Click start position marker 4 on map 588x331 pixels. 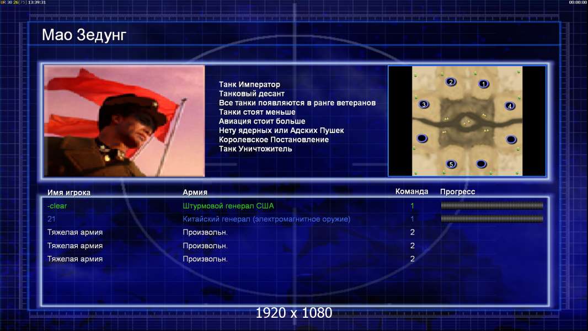pyautogui.click(x=510, y=106)
